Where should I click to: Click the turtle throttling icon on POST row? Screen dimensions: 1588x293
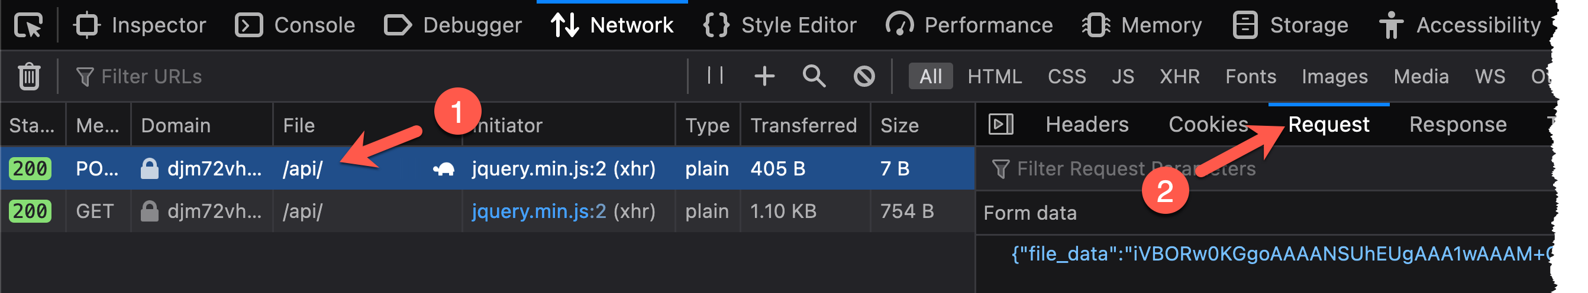(444, 169)
